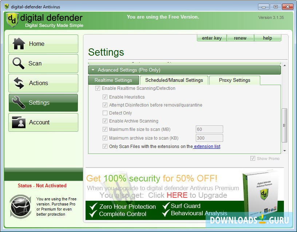This screenshot has width=297, height=232.
Task: Open the Account section
Action: click(x=43, y=122)
